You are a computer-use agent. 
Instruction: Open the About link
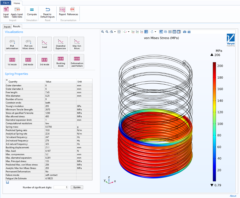point(233,196)
